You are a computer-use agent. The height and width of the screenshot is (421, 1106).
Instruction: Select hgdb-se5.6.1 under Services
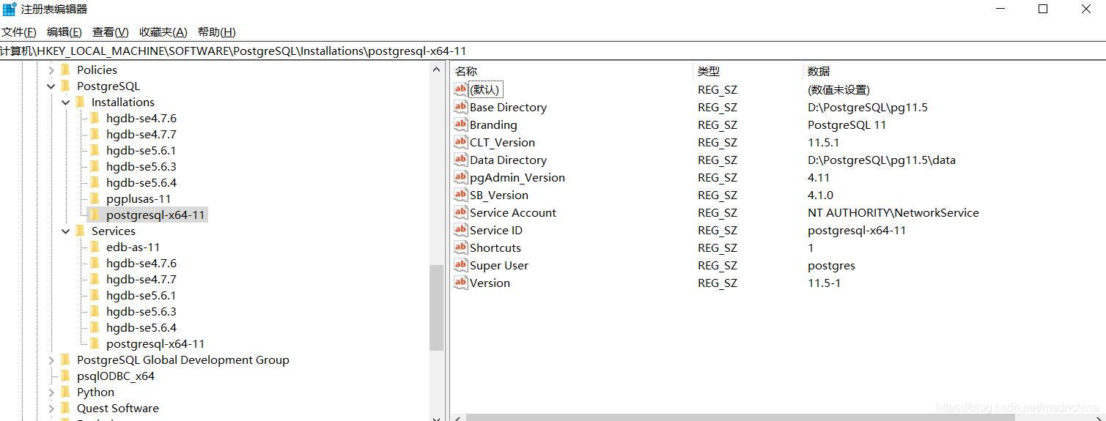tap(141, 295)
